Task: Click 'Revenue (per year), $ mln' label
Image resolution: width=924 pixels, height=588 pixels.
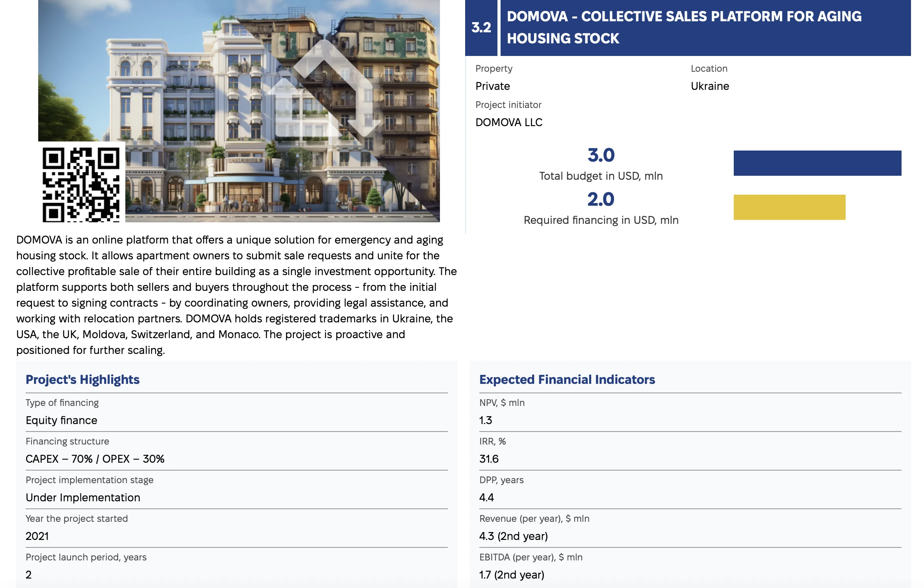Action: [534, 519]
